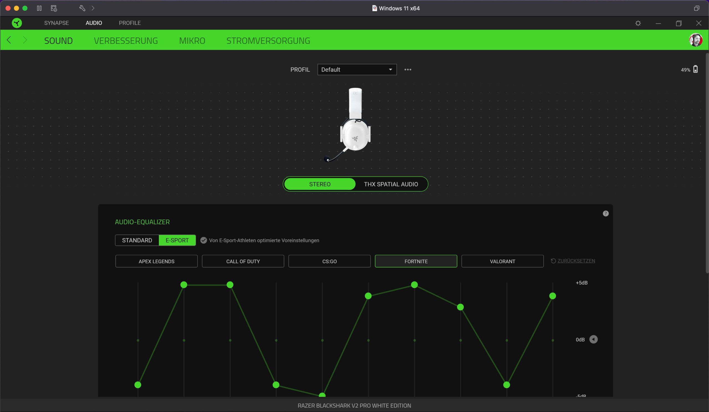Open the Default profile dropdown
This screenshot has width=709, height=412.
coord(357,70)
